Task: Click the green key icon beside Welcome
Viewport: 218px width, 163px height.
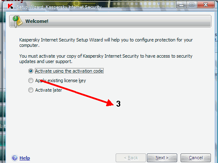Action: pyautogui.click(x=17, y=21)
